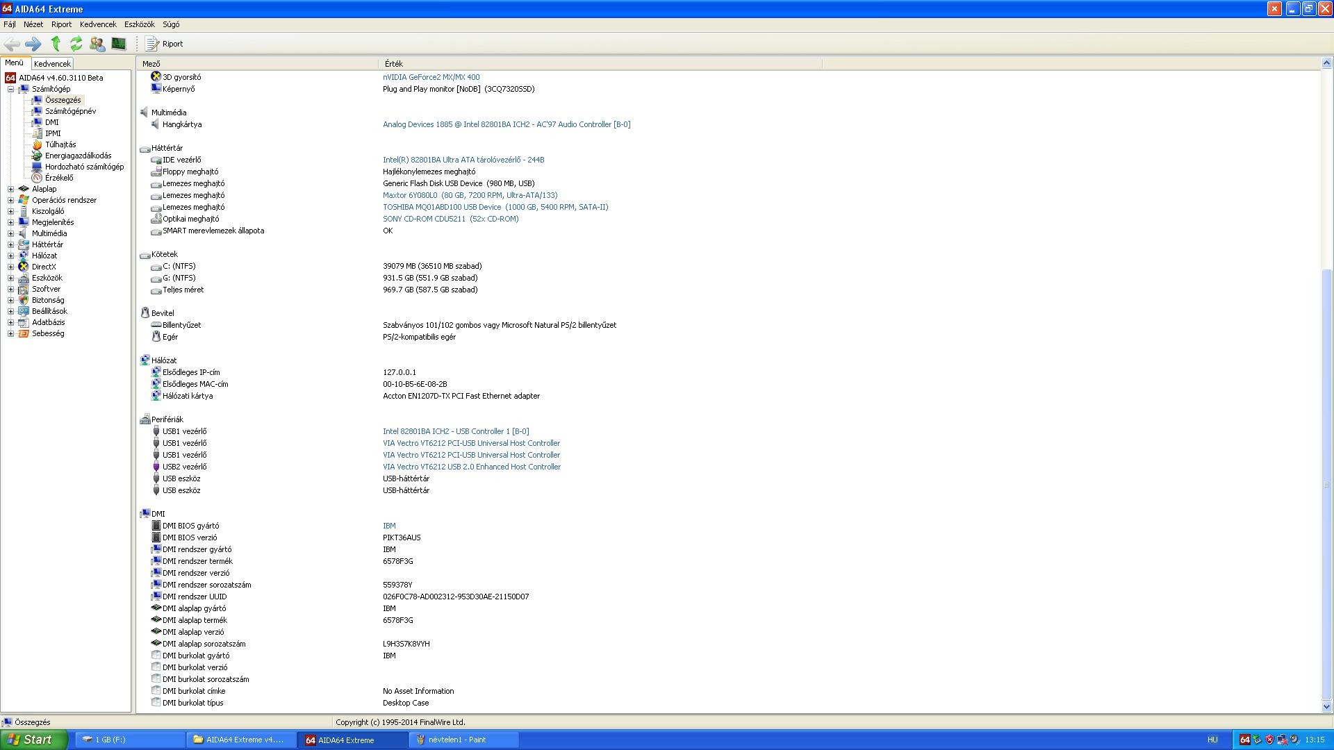
Task: Click the Back navigation arrow icon
Action: (12, 44)
